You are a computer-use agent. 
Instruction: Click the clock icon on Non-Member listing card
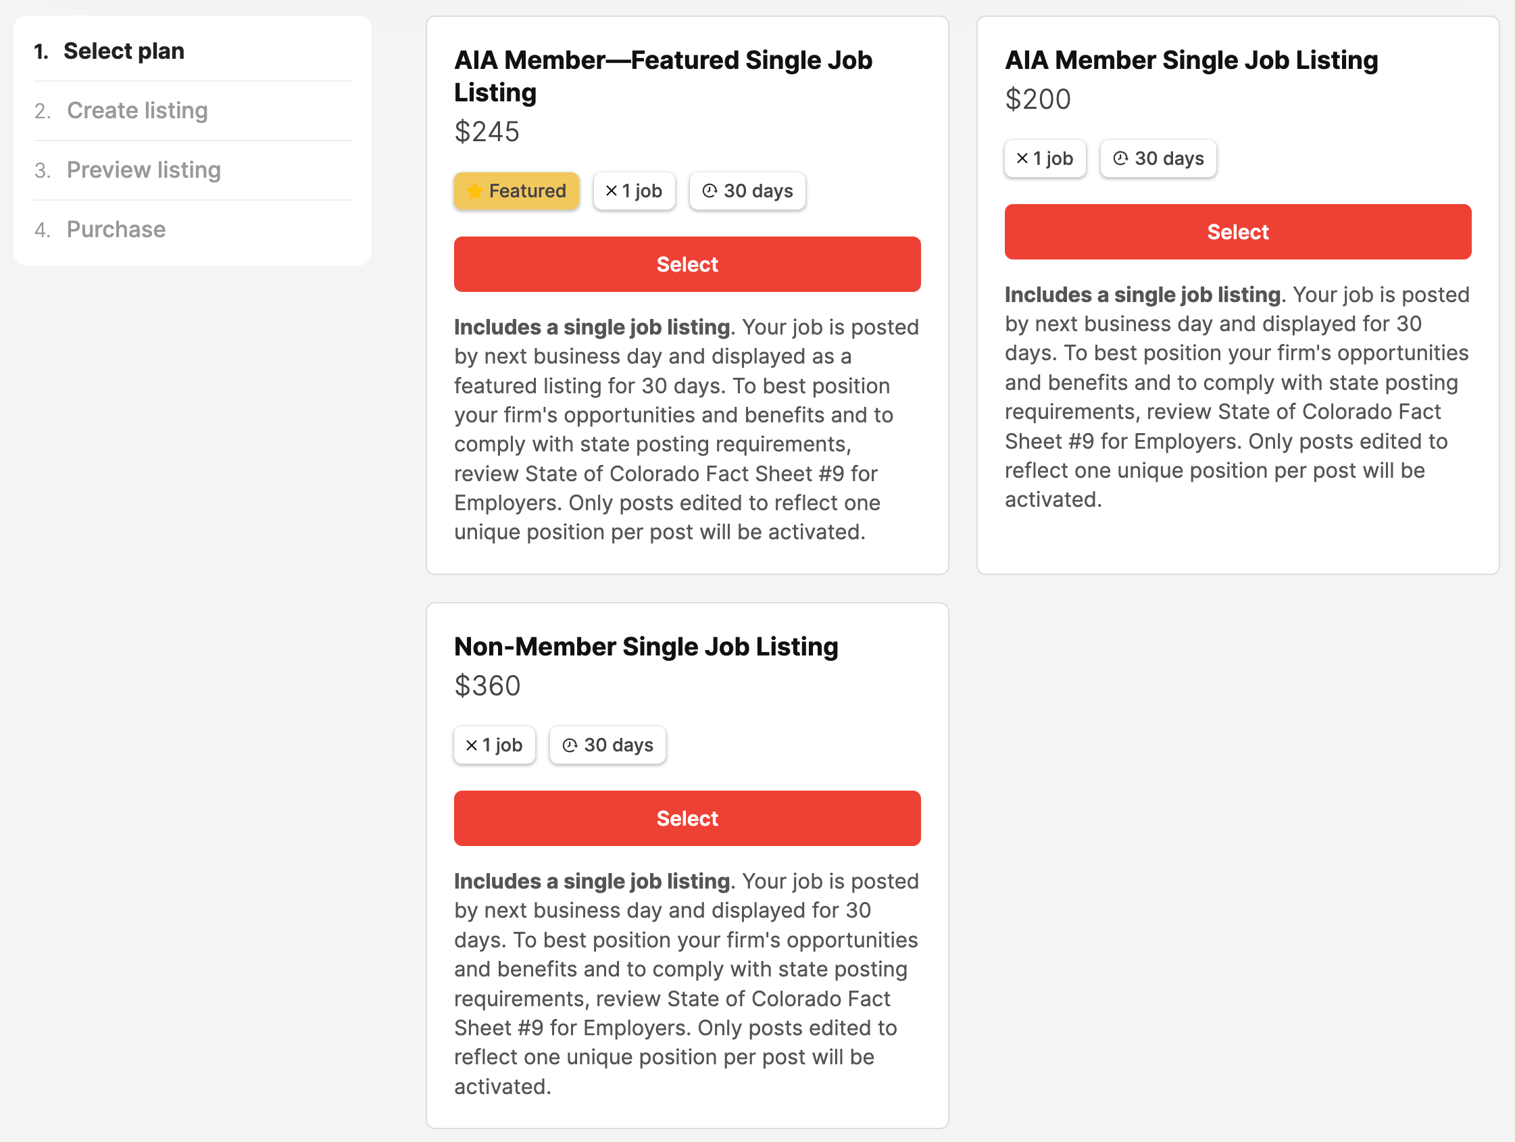(x=570, y=745)
